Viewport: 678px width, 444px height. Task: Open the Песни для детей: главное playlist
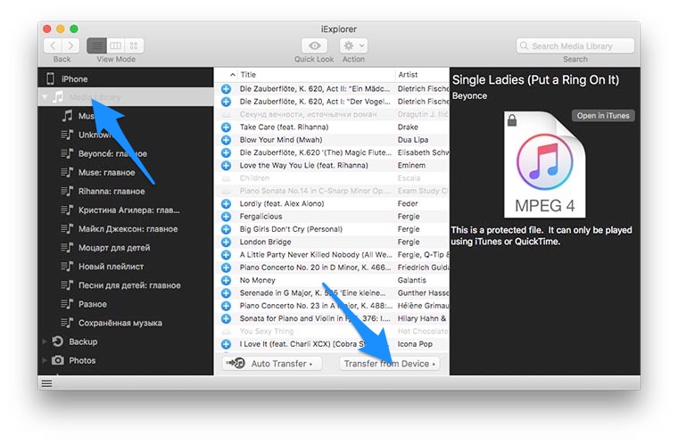[126, 285]
